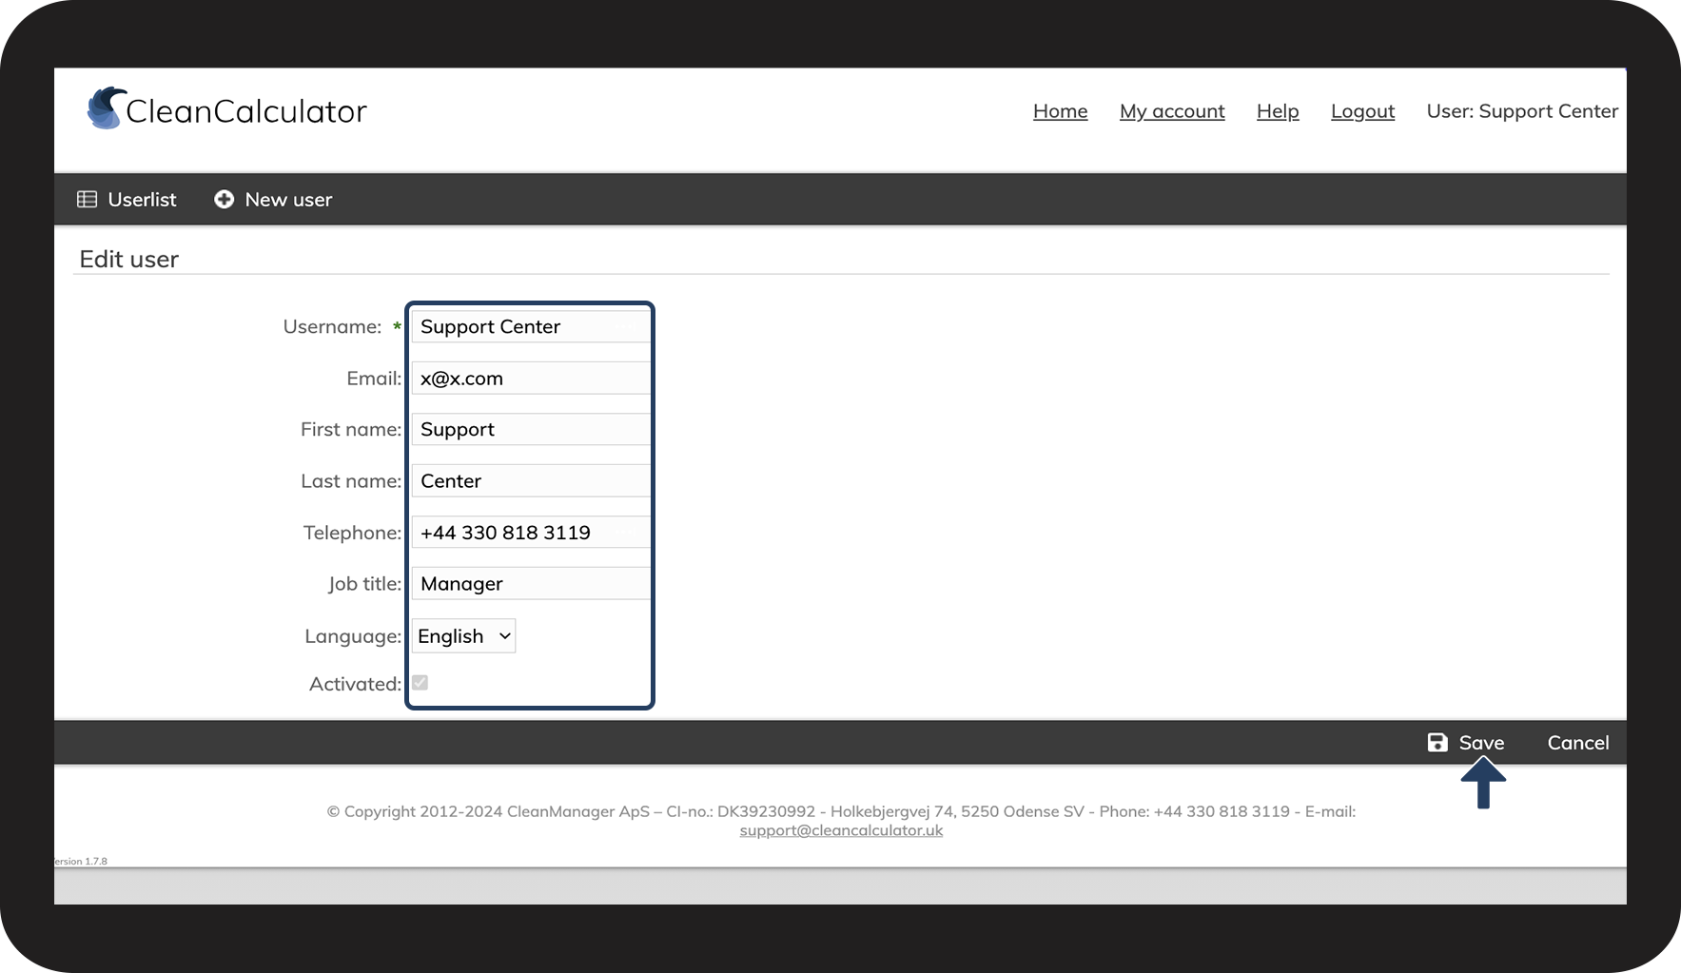1681x973 pixels.
Task: Open the Help link
Action: [1278, 111]
